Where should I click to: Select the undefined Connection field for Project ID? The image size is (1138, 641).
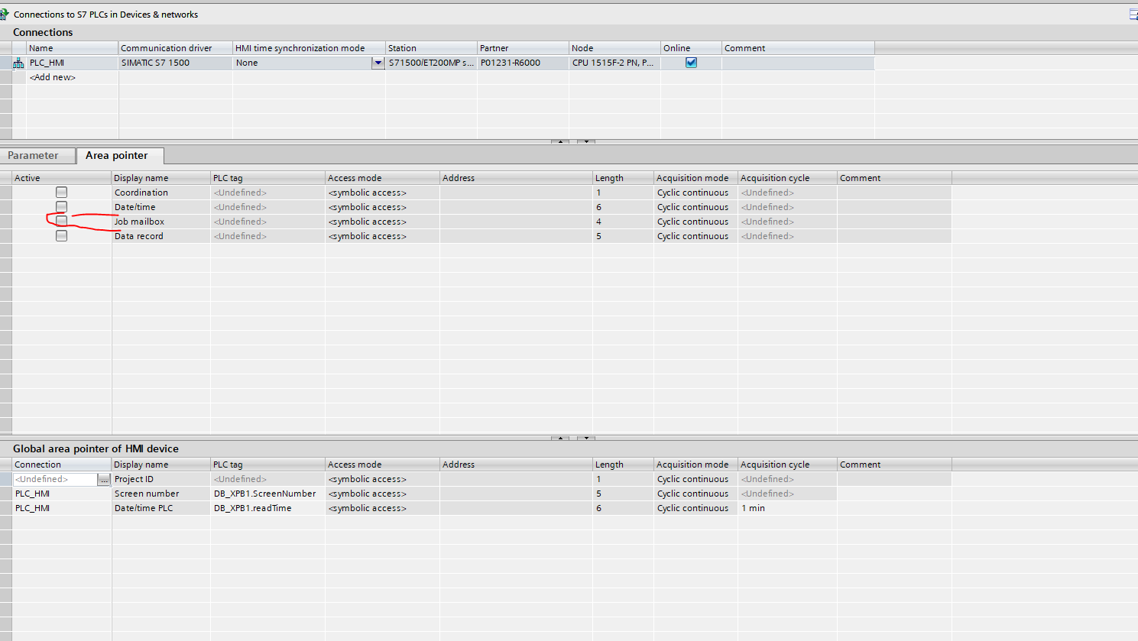[53, 480]
